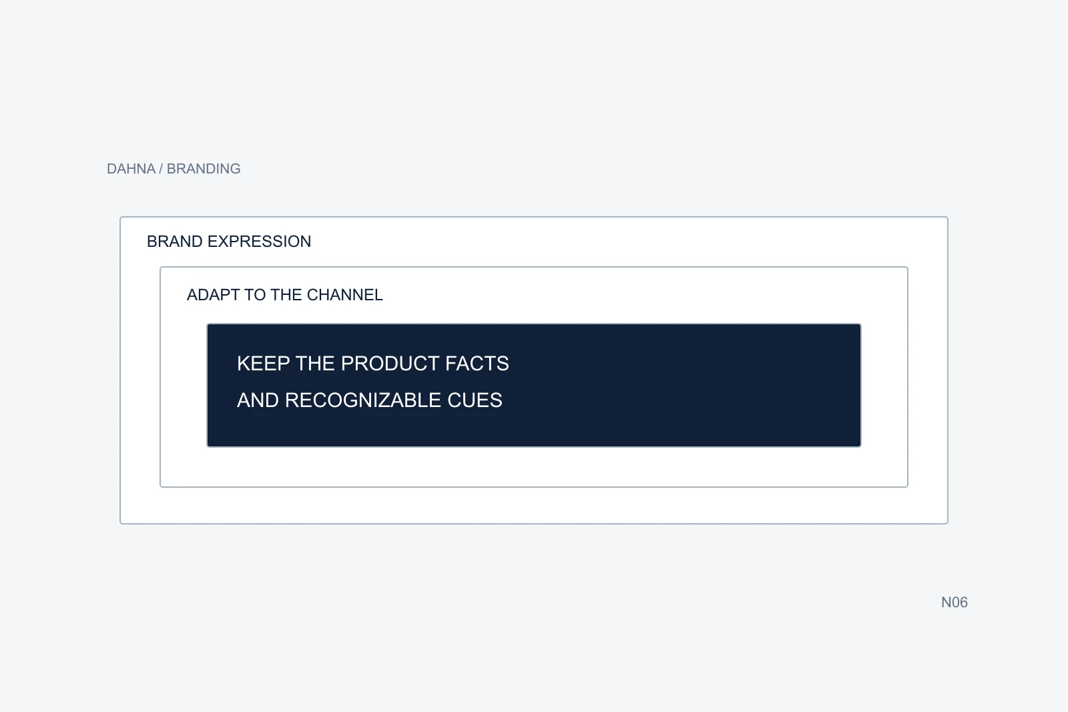1068x712 pixels.
Task: Select the N06 slide number label
Action: click(955, 603)
